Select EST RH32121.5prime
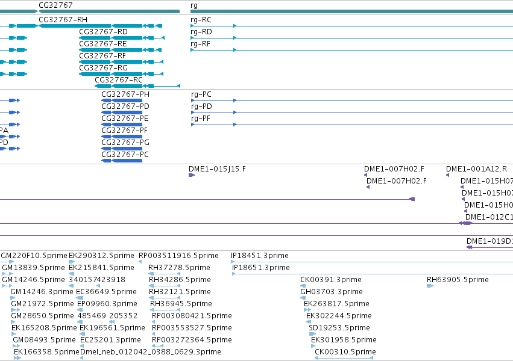This screenshot has height=361, width=513. click(x=180, y=292)
